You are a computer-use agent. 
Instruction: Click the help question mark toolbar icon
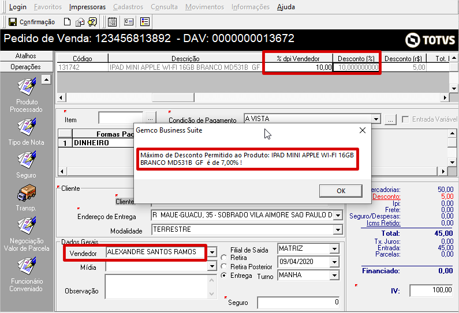pyautogui.click(x=92, y=22)
